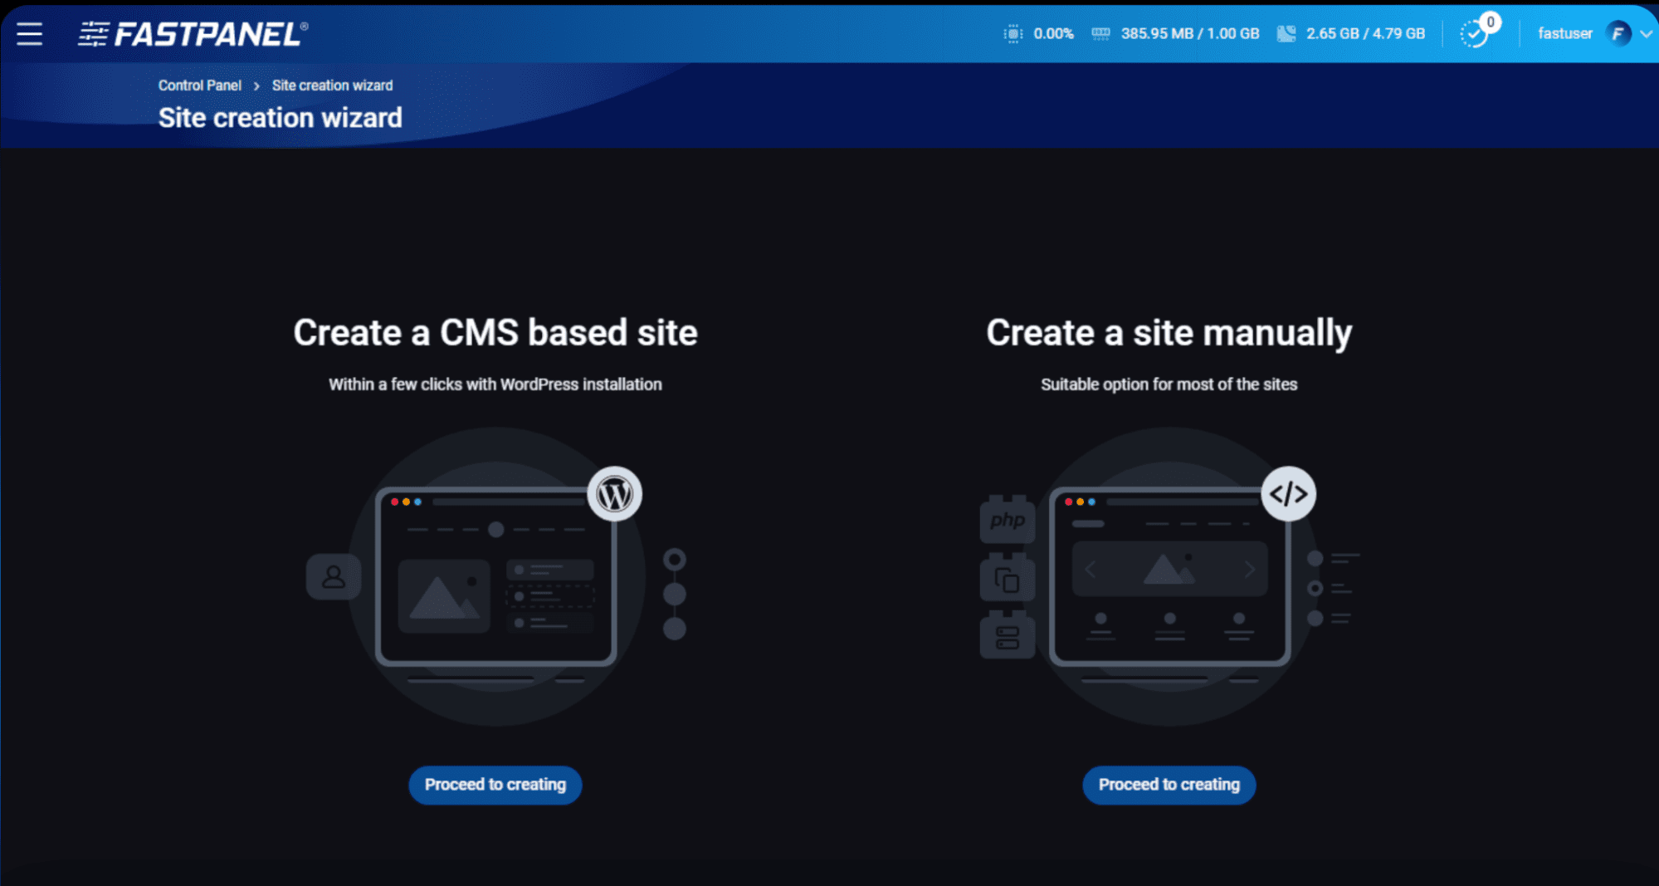Viewport: 1659px width, 886px height.
Task: Click the RAM memory usage icon
Action: 1100,33
